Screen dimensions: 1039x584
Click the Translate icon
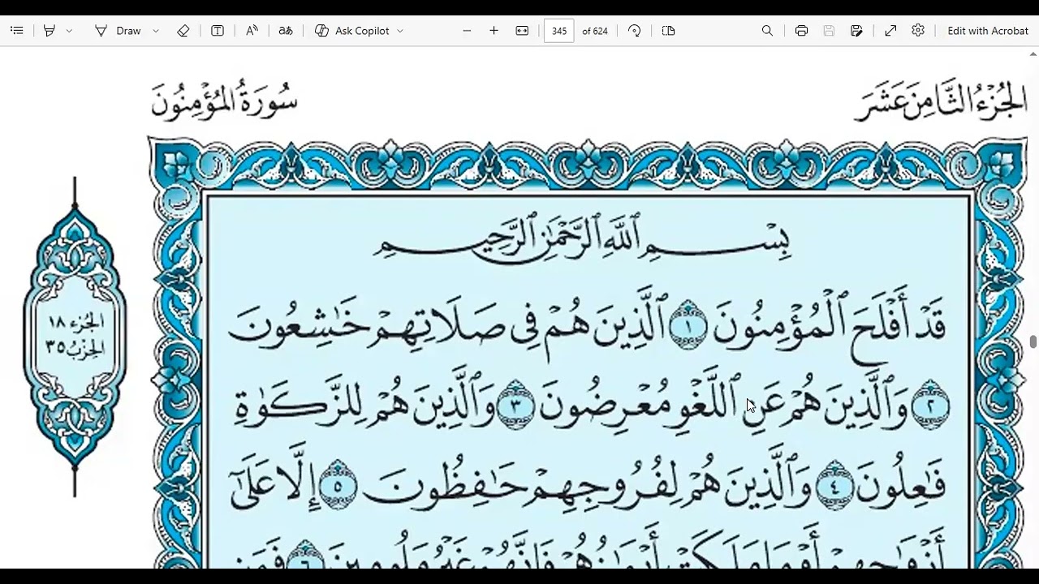tap(286, 31)
